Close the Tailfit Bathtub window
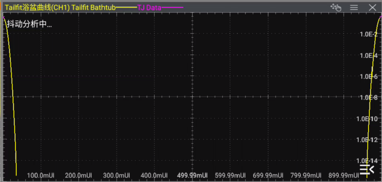382x182 pixels. click(x=373, y=8)
